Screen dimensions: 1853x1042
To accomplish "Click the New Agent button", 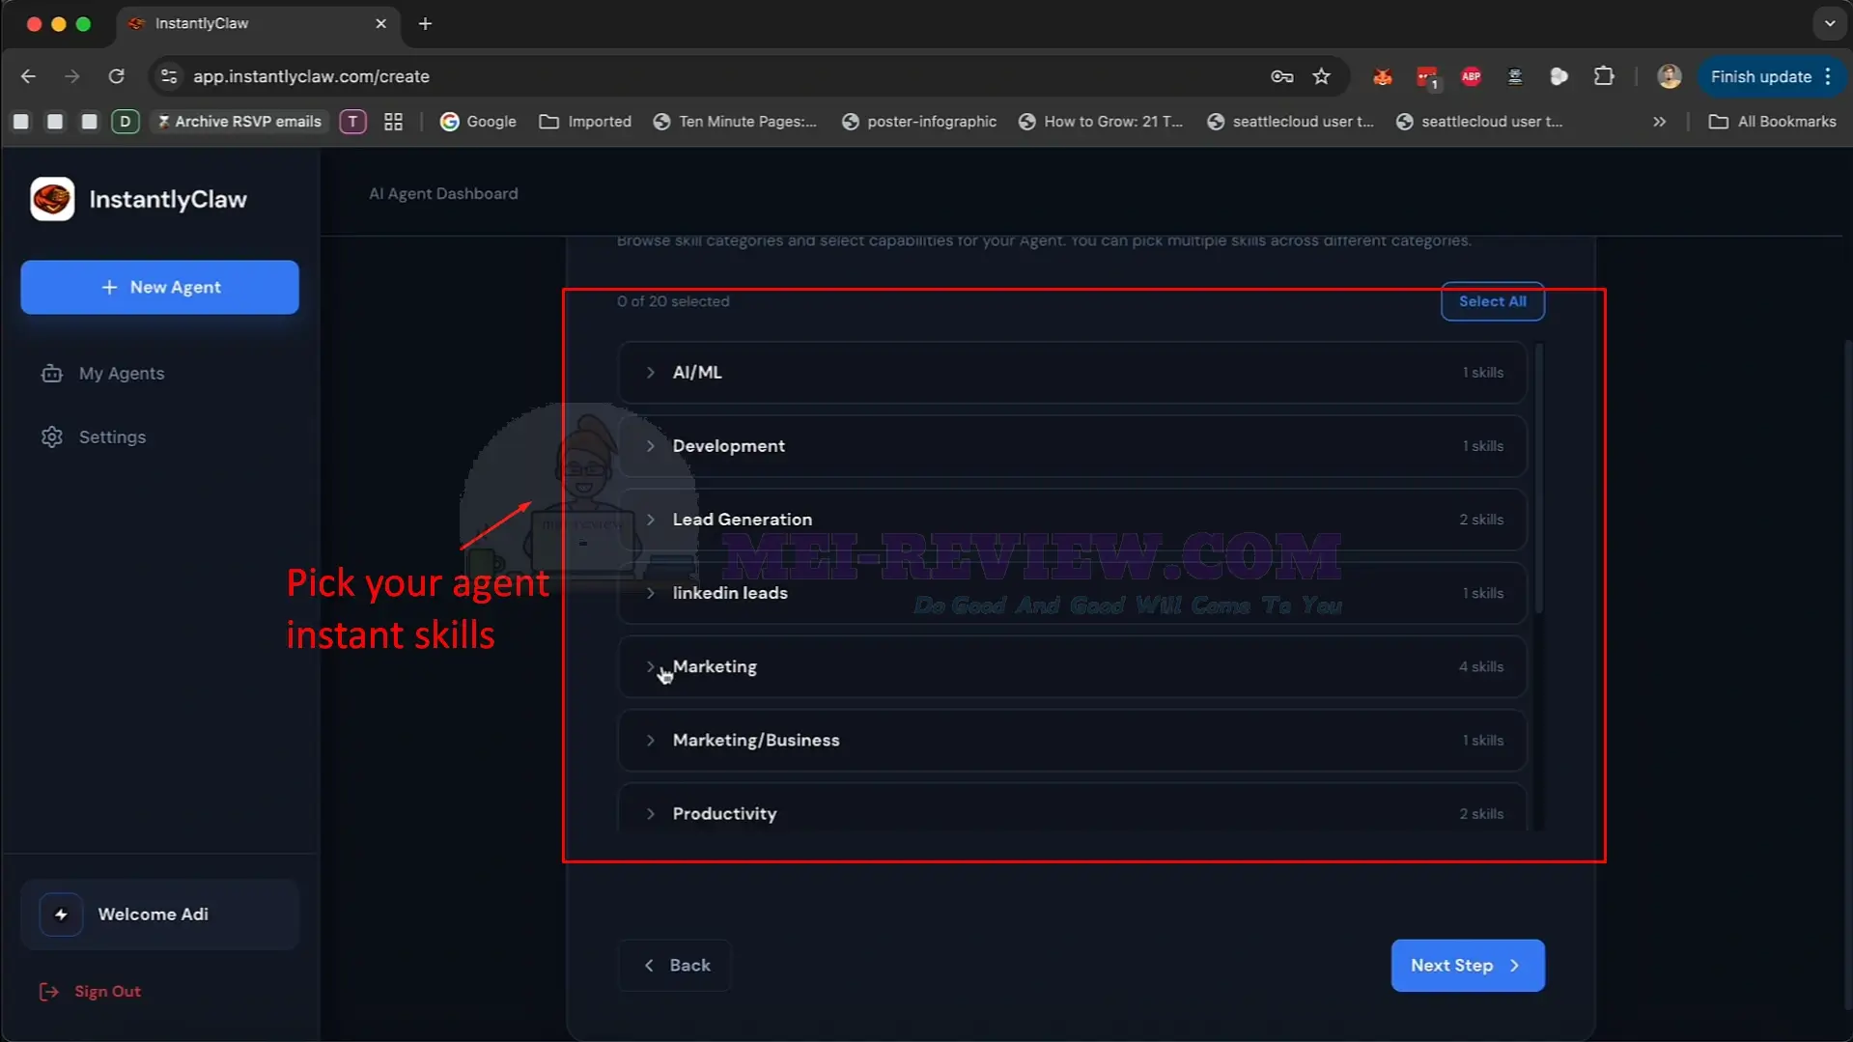I will (x=159, y=287).
